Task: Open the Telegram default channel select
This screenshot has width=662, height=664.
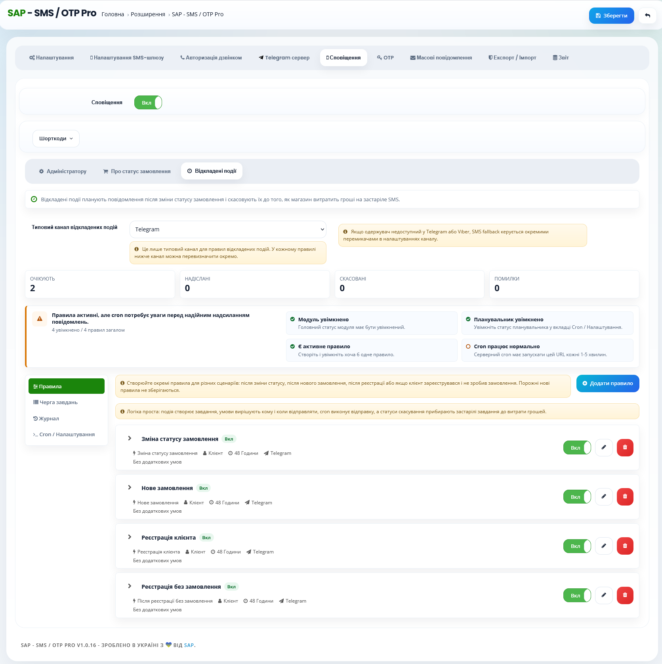Action: pos(228,229)
